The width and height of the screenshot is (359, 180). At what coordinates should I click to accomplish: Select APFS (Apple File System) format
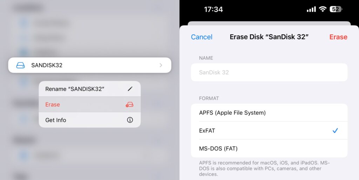coord(269,113)
